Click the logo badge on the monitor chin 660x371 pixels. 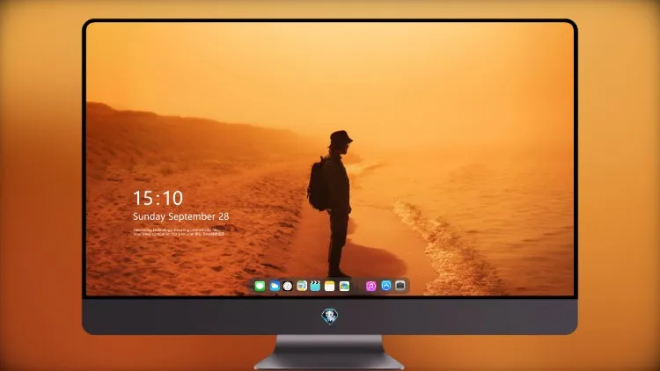(x=330, y=316)
